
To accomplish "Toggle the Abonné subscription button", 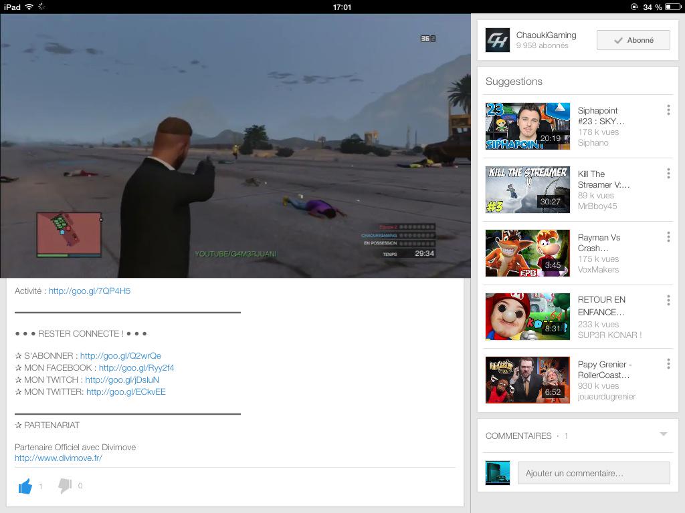I will point(633,40).
